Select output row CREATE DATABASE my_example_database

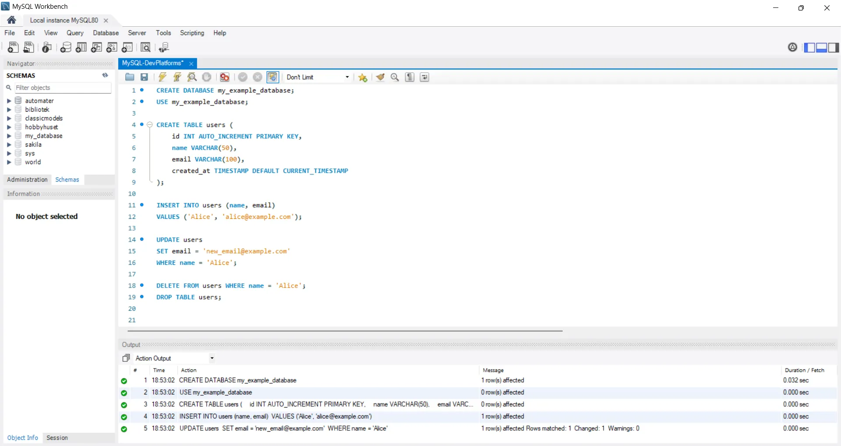(x=477, y=380)
